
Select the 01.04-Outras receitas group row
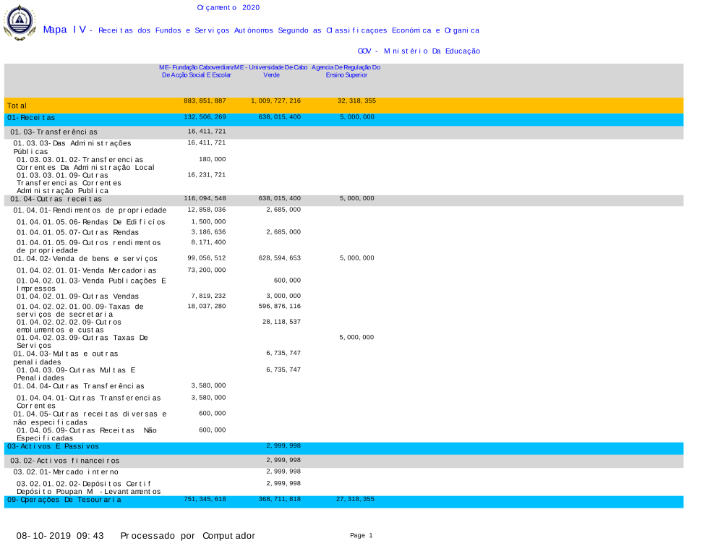[x=56, y=199]
